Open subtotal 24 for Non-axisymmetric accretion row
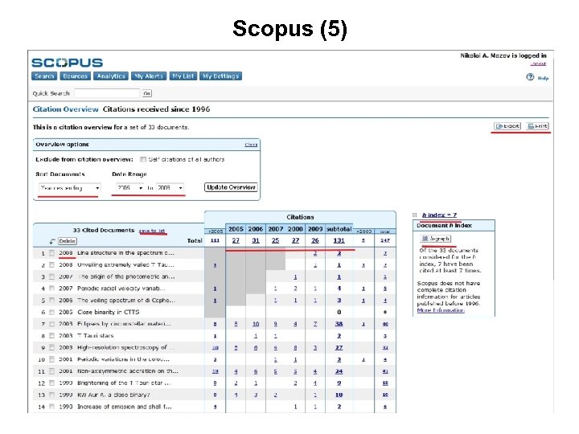579x434 pixels. [339, 371]
